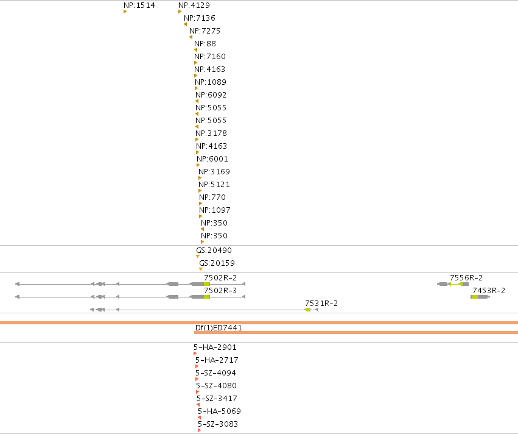Click the triangle marker under NP:7136

pos(185,24)
